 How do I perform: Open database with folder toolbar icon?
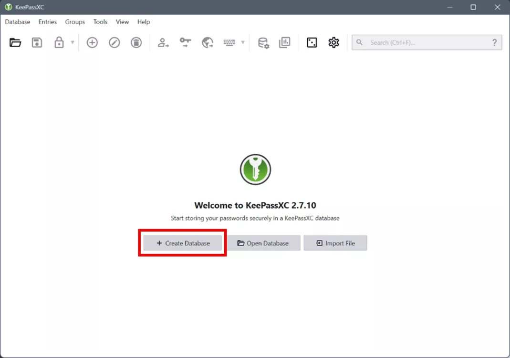[x=15, y=42]
